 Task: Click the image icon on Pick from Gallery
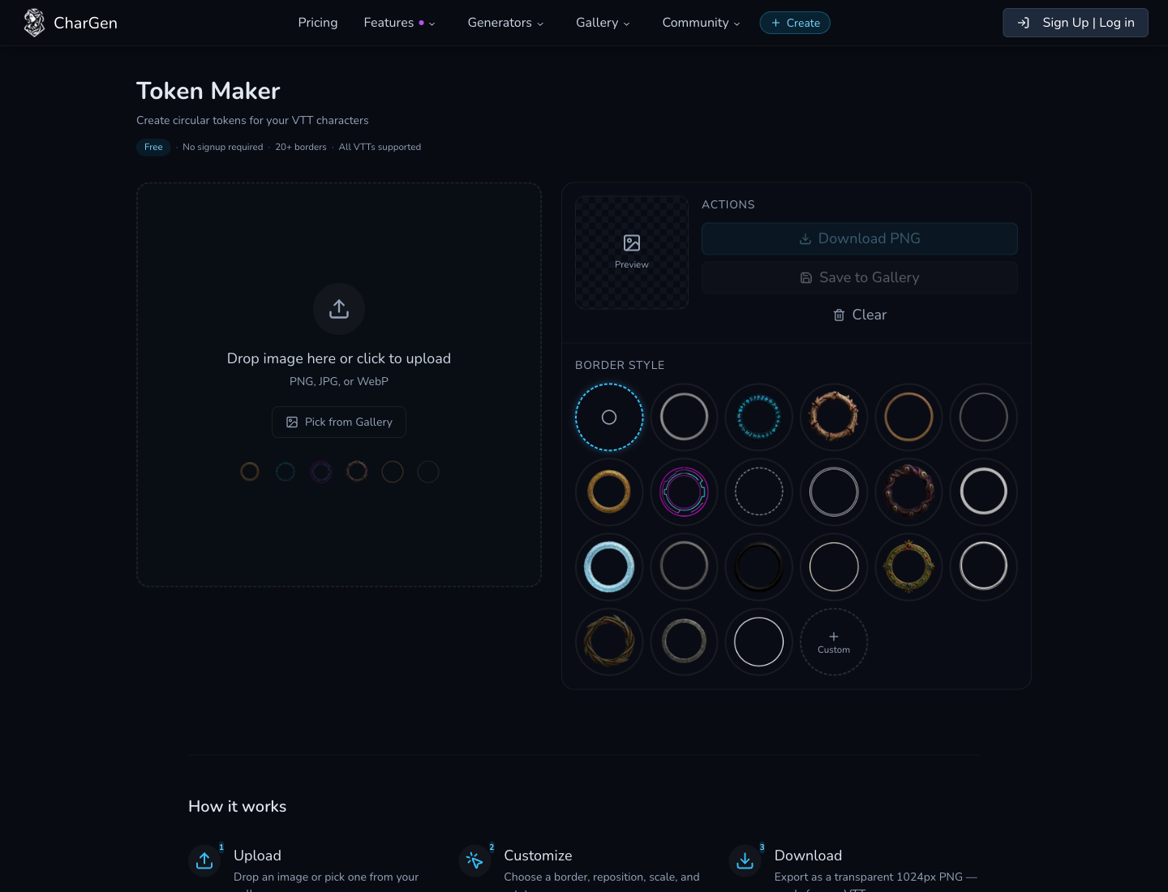coord(292,422)
